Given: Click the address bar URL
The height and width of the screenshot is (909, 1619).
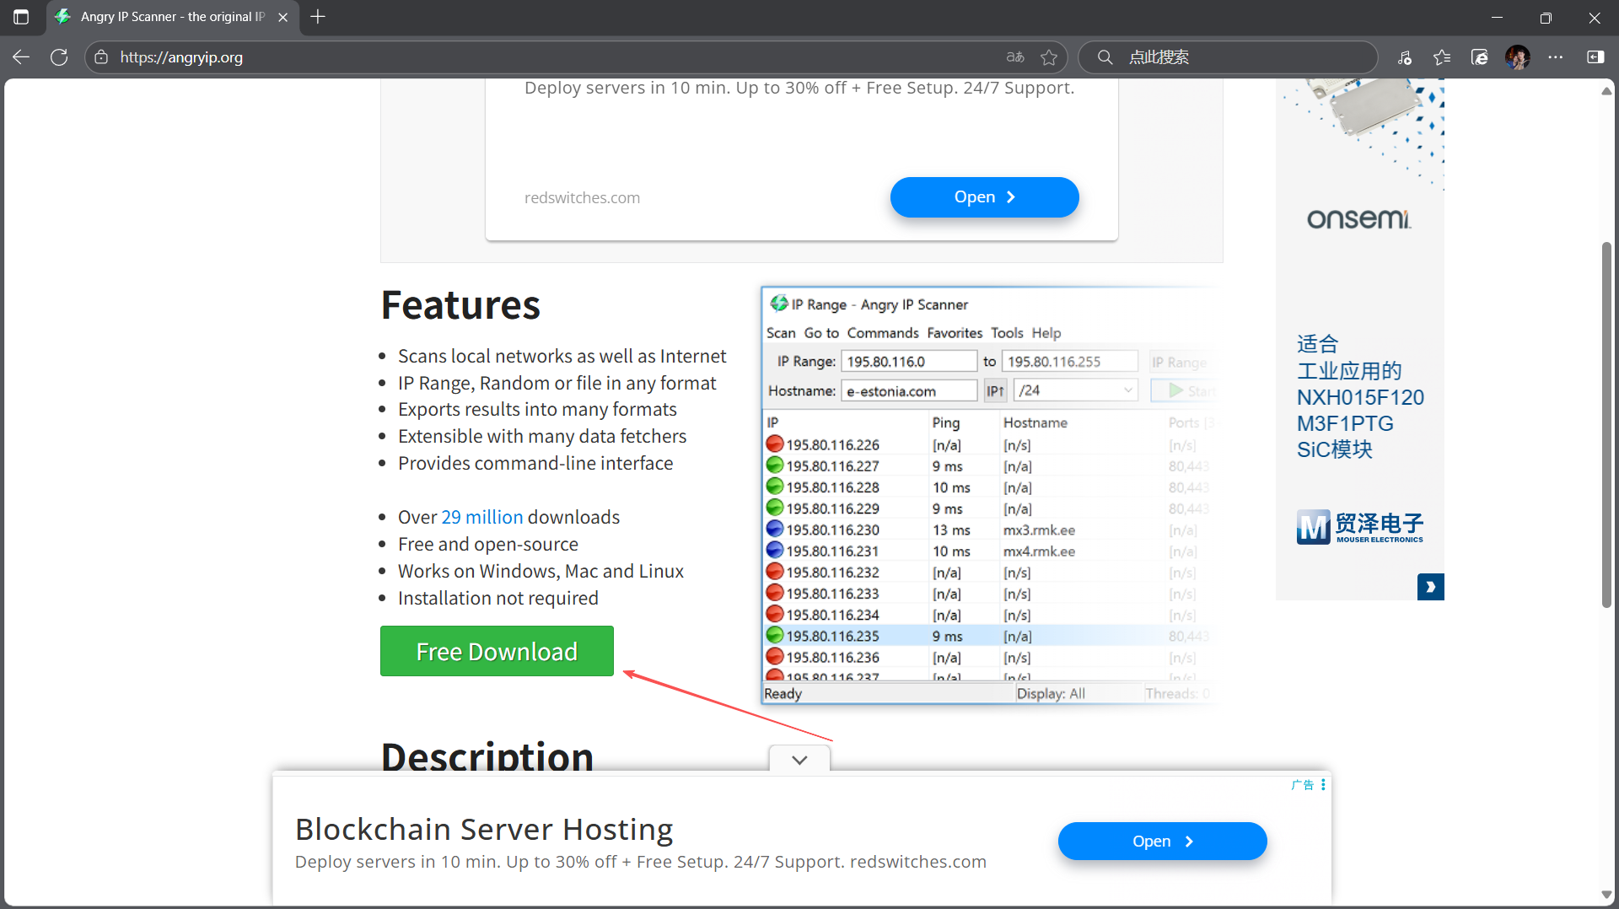Looking at the screenshot, I should pyautogui.click(x=181, y=56).
